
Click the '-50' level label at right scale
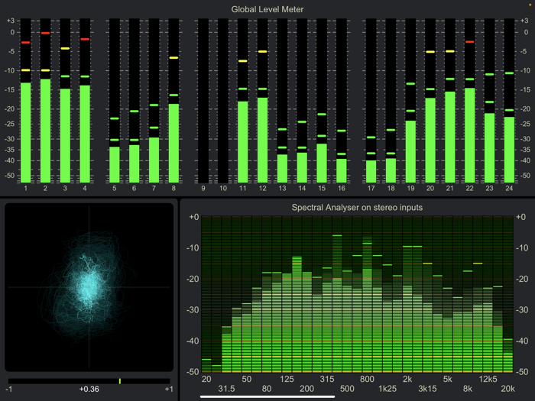pyautogui.click(x=526, y=176)
